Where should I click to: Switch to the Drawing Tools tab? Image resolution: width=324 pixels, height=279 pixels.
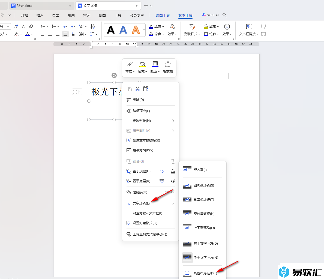click(163, 15)
